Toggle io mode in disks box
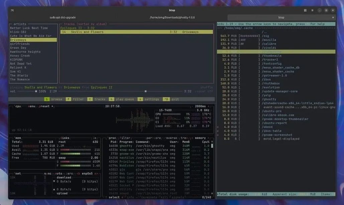This screenshot has height=205, width=344. tap(95, 138)
